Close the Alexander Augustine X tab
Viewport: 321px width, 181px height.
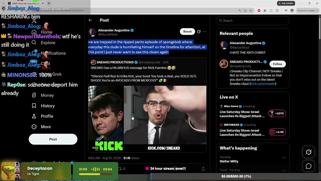point(43,3)
